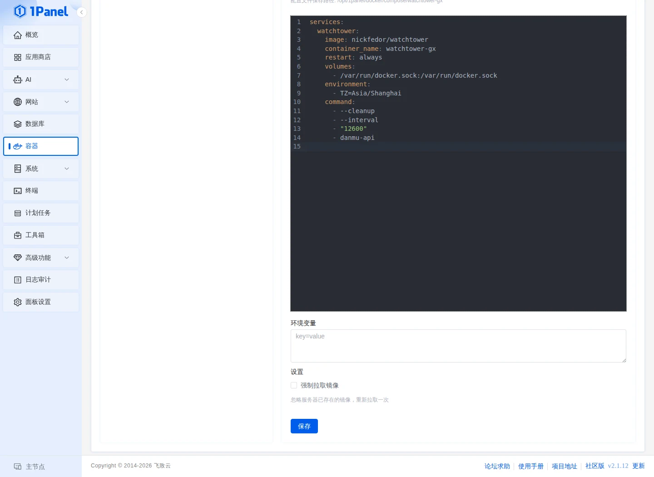The width and height of the screenshot is (654, 477).
Task: Click the node icon beside 主节点
Action: (x=18, y=467)
